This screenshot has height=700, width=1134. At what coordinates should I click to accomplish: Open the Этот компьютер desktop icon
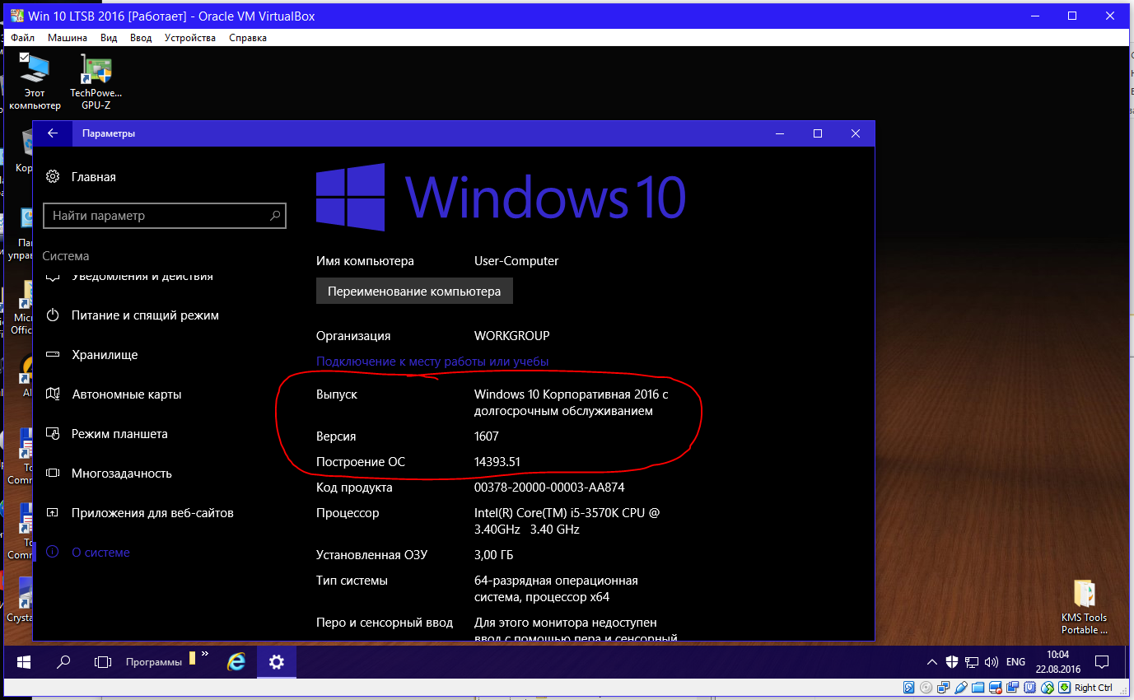click(x=35, y=82)
